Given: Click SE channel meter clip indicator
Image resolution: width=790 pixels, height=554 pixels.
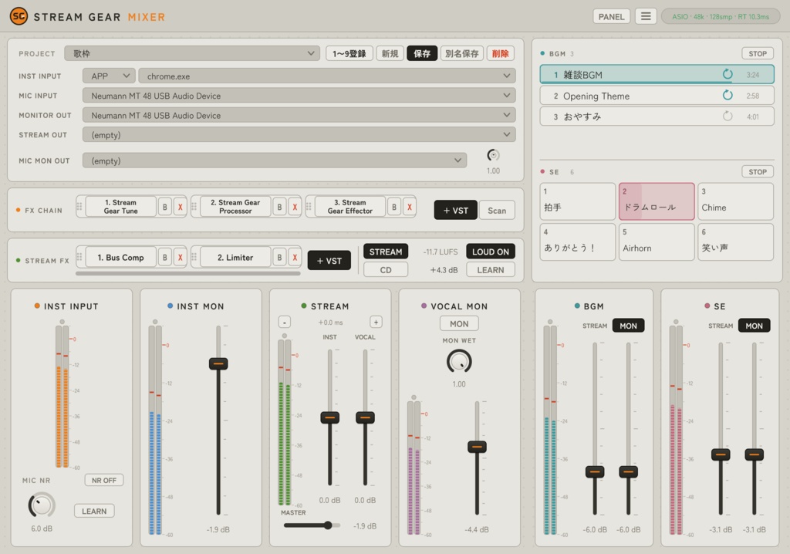Looking at the screenshot, I should pyautogui.click(x=676, y=322).
